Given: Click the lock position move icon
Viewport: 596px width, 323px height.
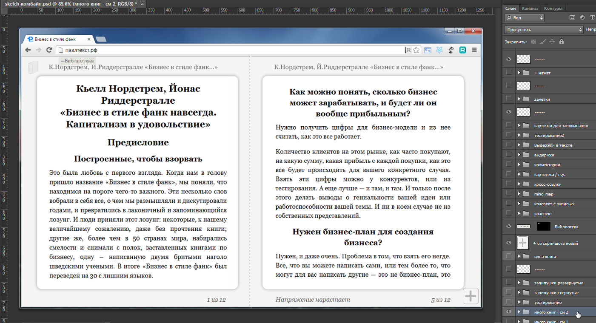Looking at the screenshot, I should click(552, 42).
